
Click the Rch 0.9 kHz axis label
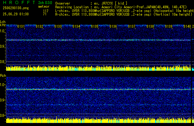(x=2, y=100)
